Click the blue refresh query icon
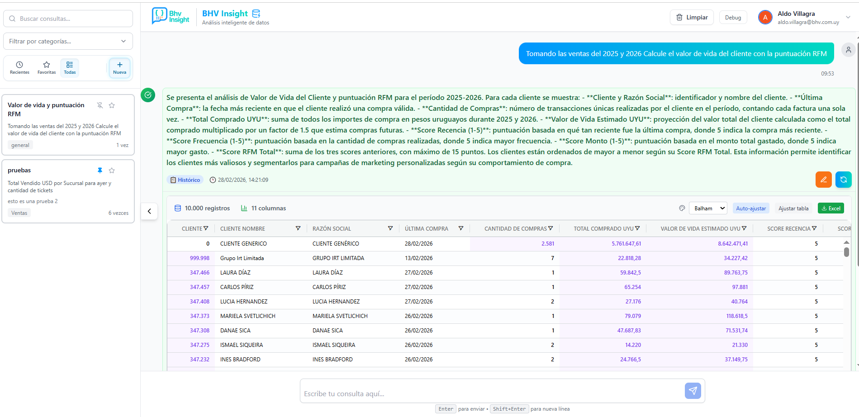Image resolution: width=859 pixels, height=417 pixels. (843, 180)
